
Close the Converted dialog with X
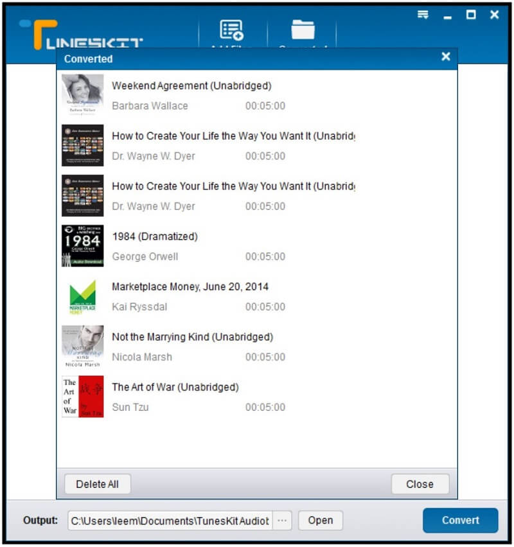(x=445, y=56)
